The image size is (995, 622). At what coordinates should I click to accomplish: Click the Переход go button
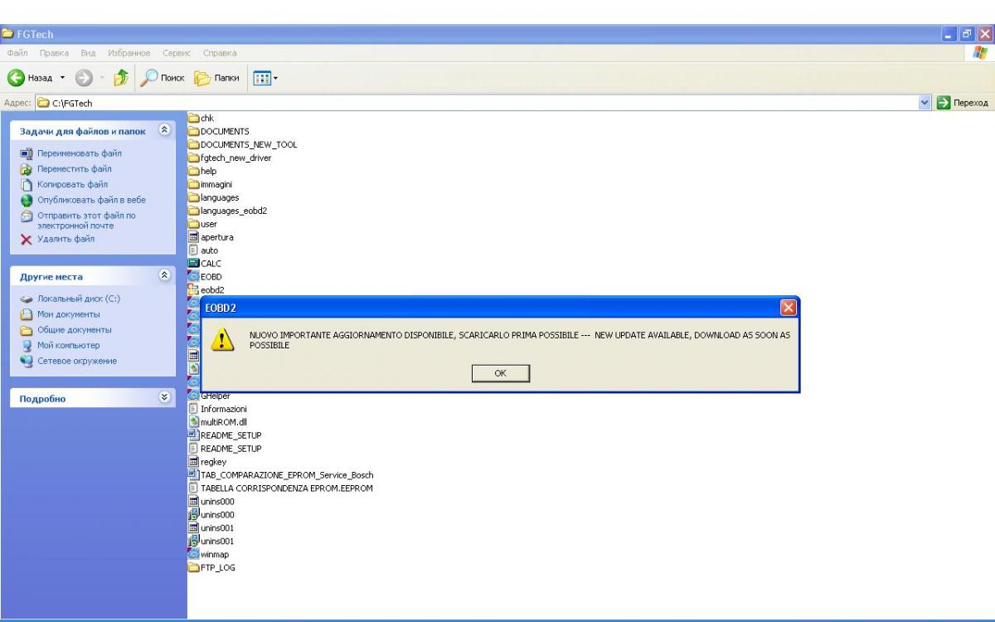[963, 103]
